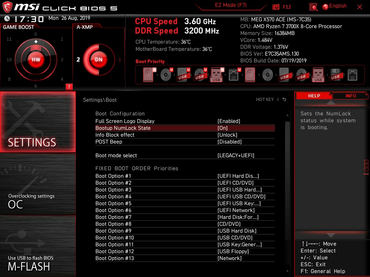
Task: Switch to the HELP tab
Action: click(x=314, y=96)
